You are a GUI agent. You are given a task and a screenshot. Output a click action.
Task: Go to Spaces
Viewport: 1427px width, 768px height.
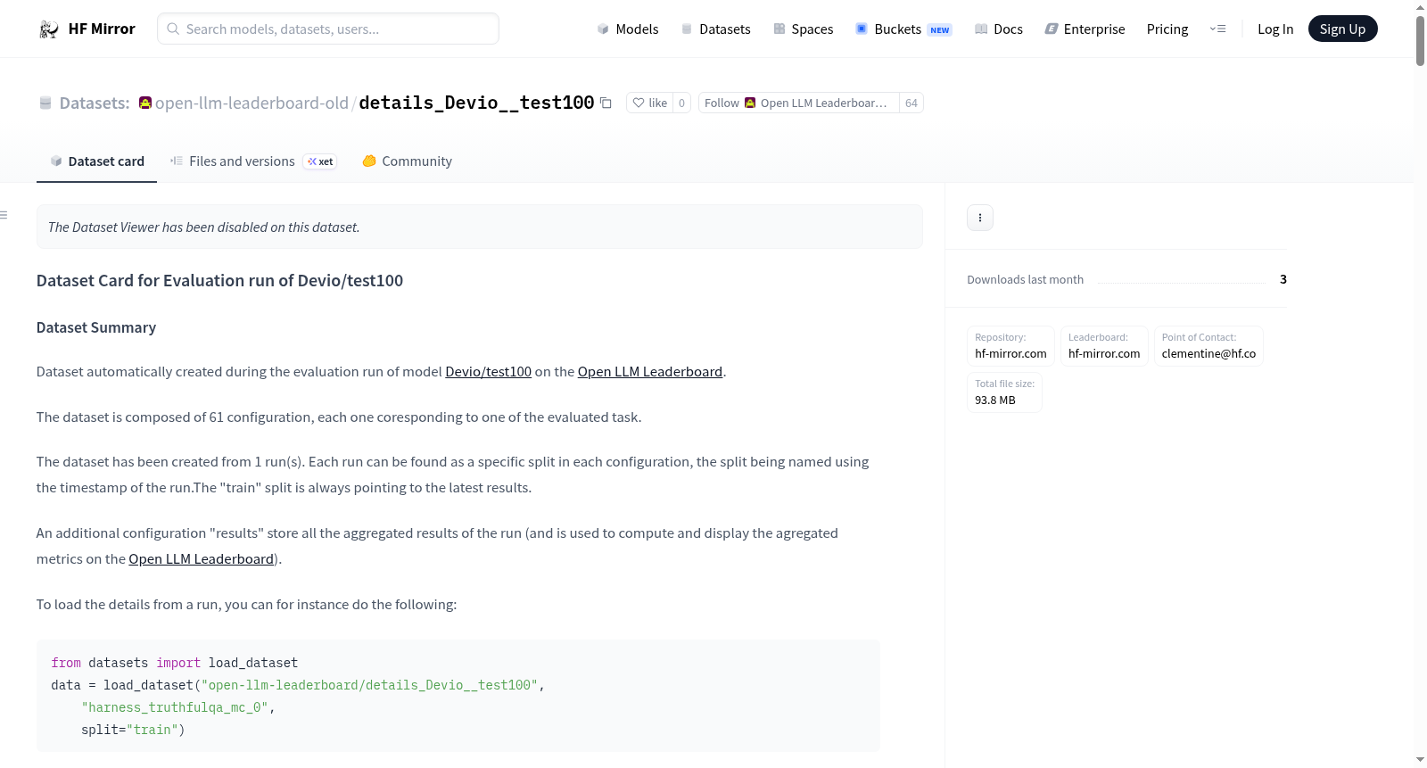(x=804, y=29)
